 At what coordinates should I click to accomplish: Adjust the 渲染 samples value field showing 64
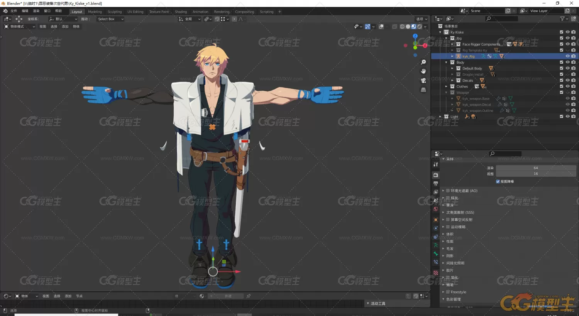pos(536,168)
